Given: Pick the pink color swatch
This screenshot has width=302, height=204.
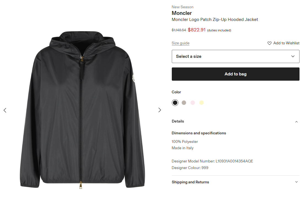Looking at the screenshot, I should [x=193, y=103].
